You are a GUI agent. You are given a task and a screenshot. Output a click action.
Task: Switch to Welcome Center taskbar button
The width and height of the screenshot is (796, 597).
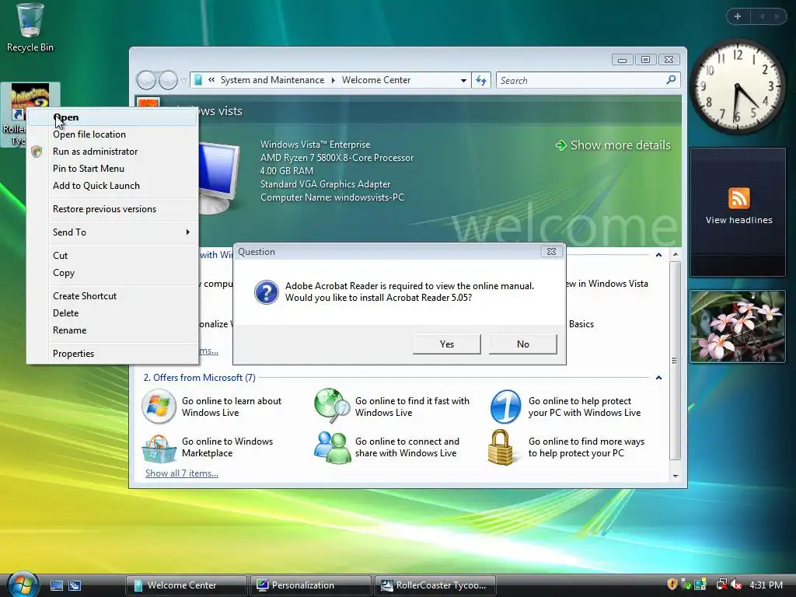coord(186,585)
